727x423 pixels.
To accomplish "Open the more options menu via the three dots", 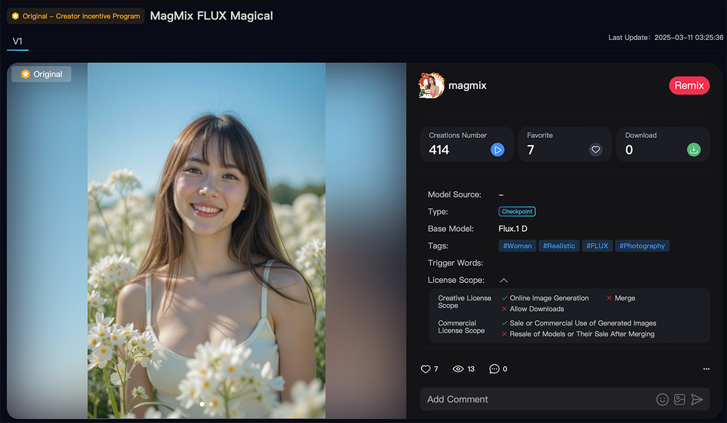I will 706,369.
